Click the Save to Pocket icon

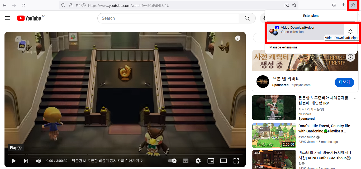[334, 5]
